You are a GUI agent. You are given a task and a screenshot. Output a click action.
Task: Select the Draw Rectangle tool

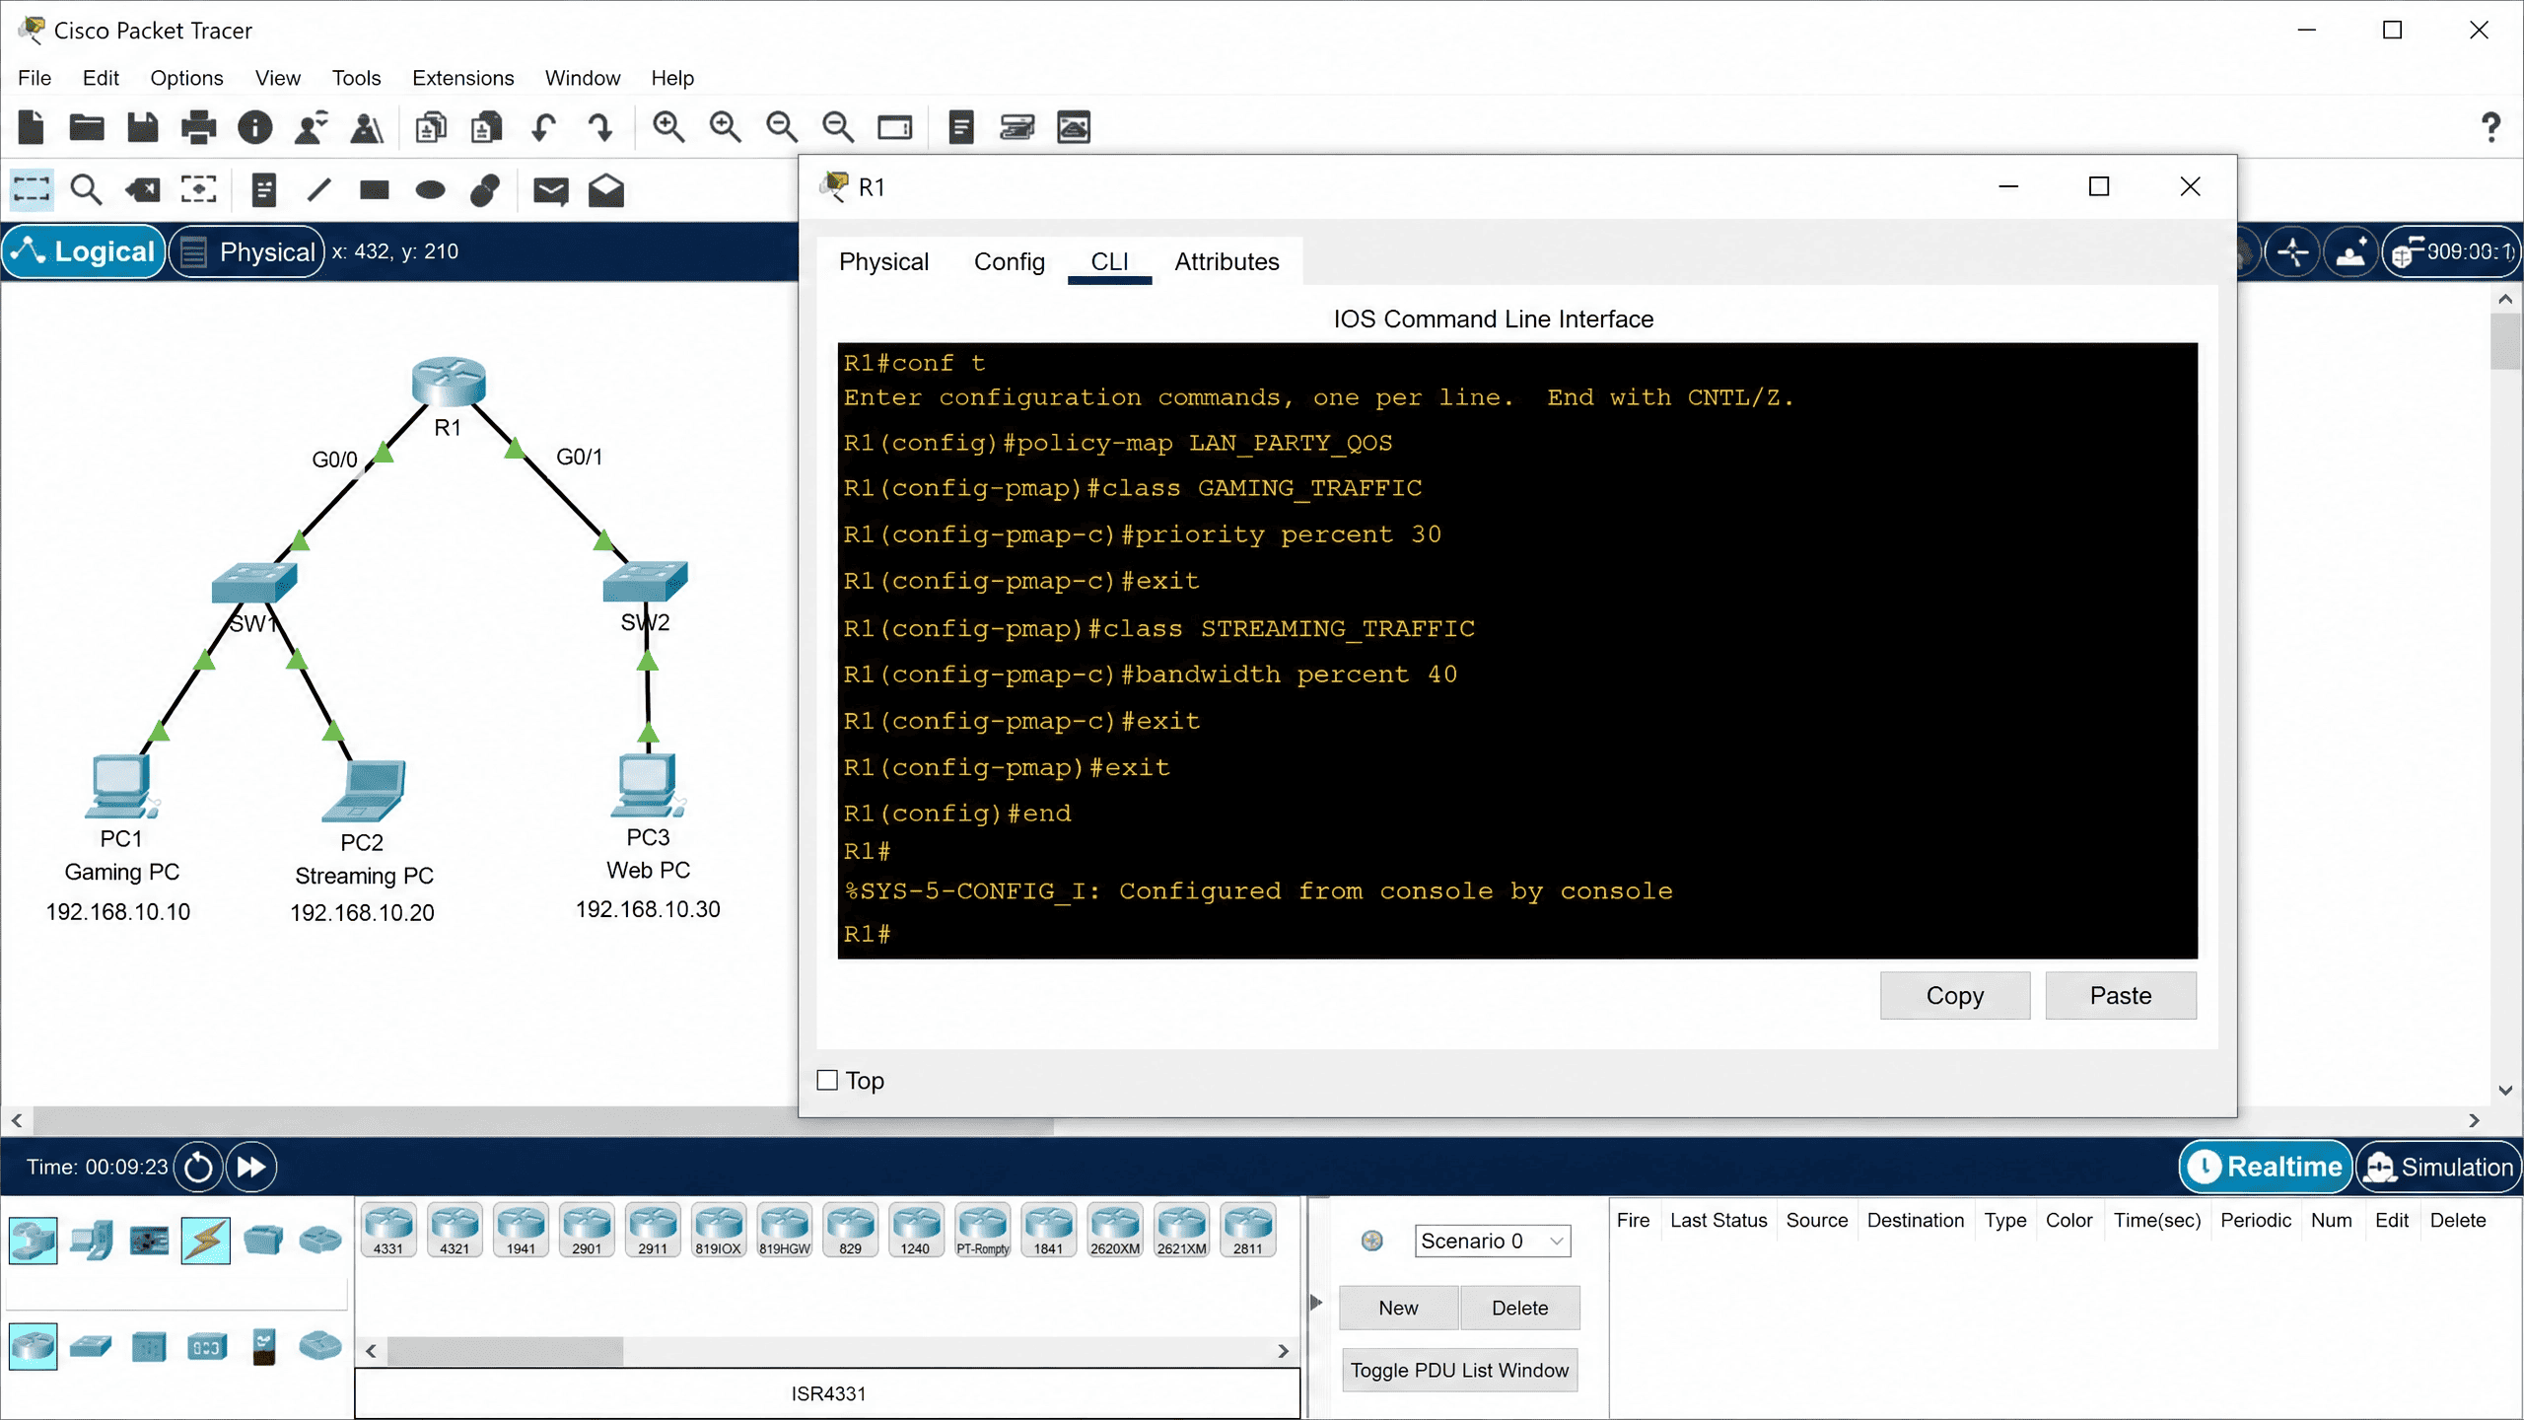375,190
